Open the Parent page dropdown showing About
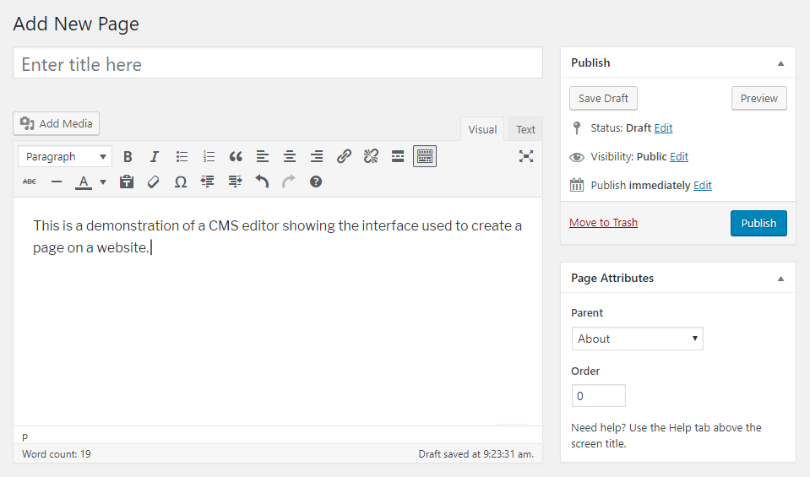 [x=637, y=339]
